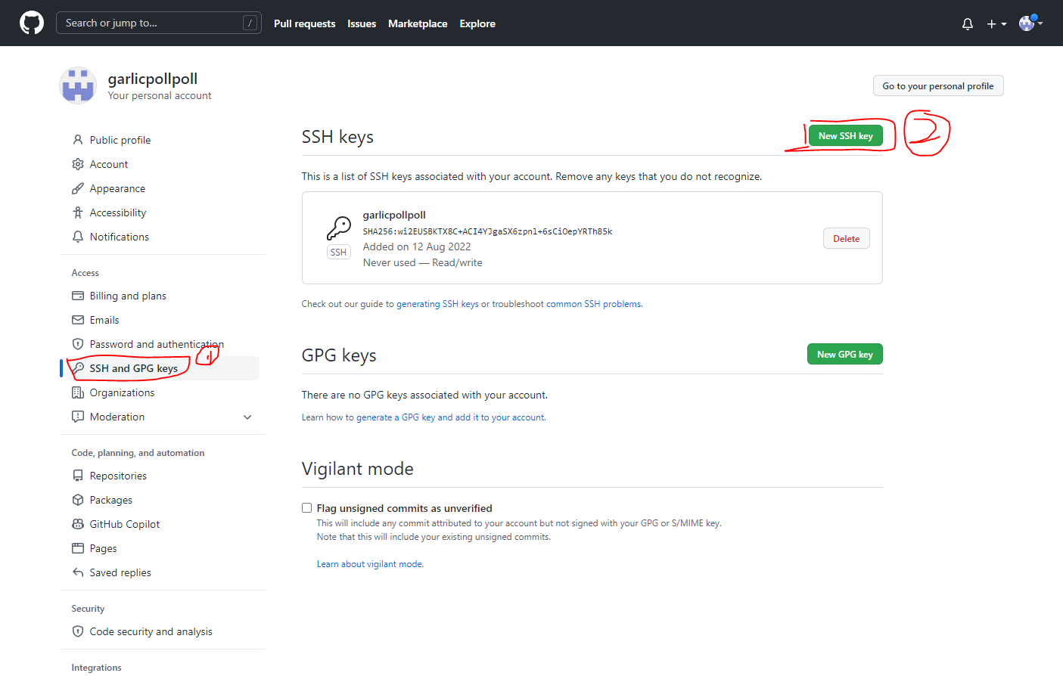Click the Saved replies arrow icon
1063x676 pixels.
point(78,572)
